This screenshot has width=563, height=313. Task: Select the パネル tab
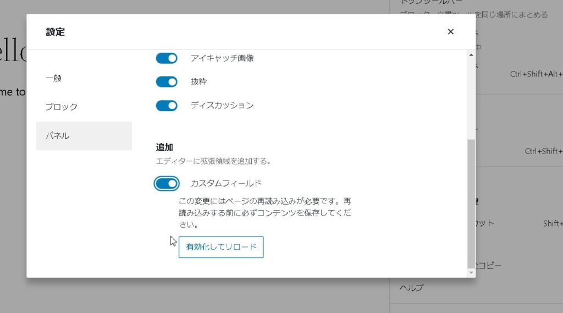click(x=84, y=136)
